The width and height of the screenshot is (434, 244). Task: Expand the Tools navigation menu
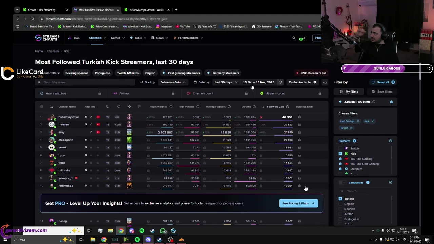pos(138,38)
